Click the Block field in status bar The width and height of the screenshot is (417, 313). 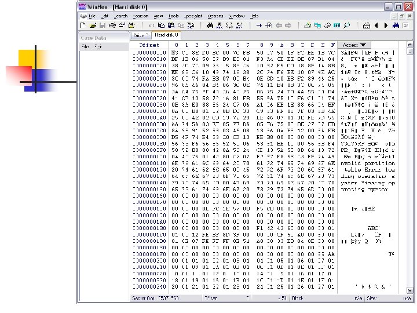[x=328, y=298]
